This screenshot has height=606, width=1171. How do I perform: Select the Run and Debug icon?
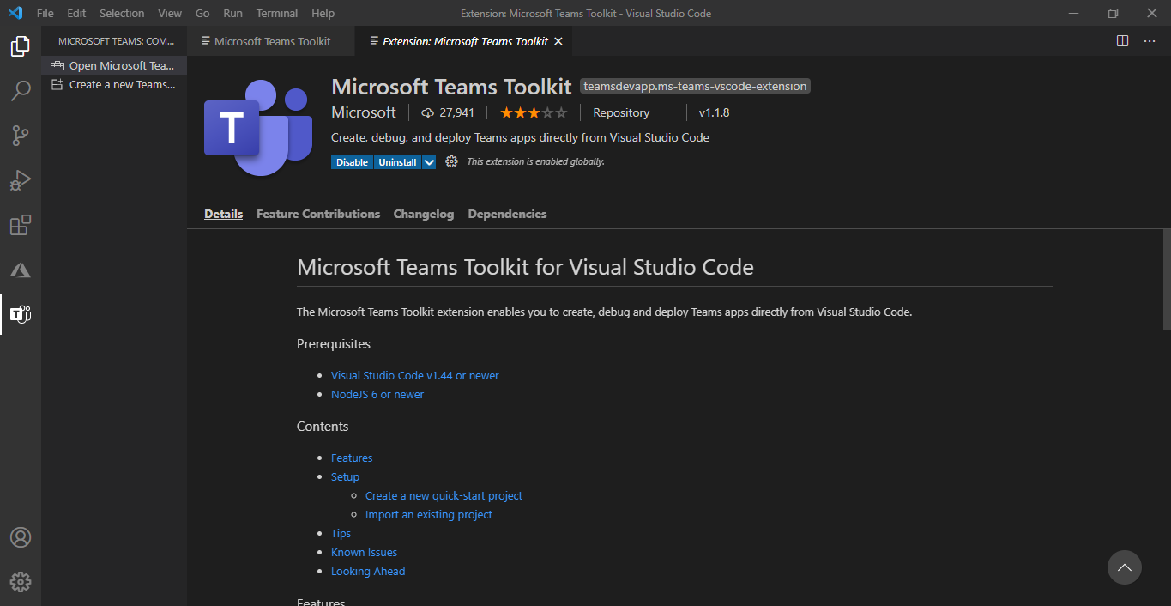20,180
